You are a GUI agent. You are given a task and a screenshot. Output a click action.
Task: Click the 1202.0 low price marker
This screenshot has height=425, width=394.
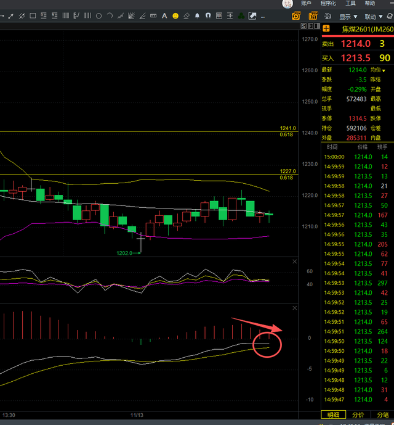click(124, 253)
